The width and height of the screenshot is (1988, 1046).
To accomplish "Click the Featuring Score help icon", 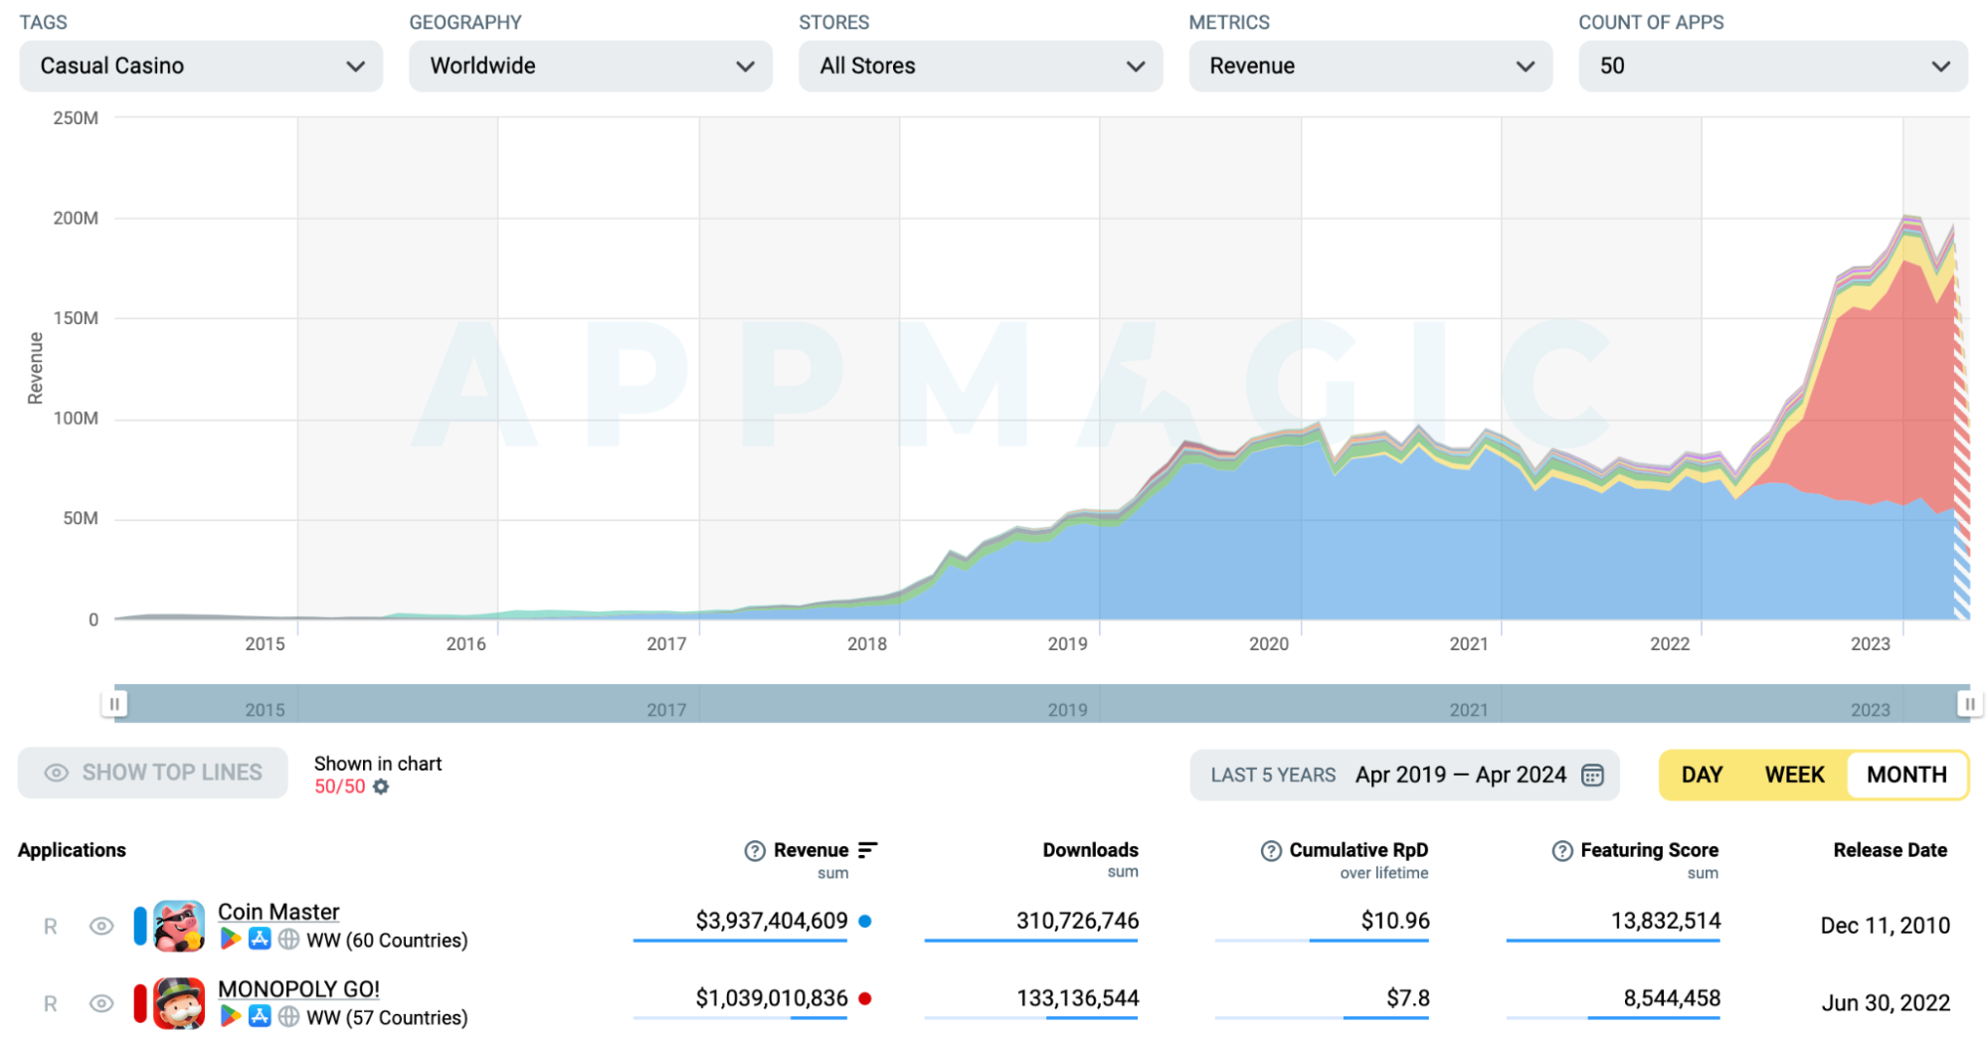I will [1562, 850].
